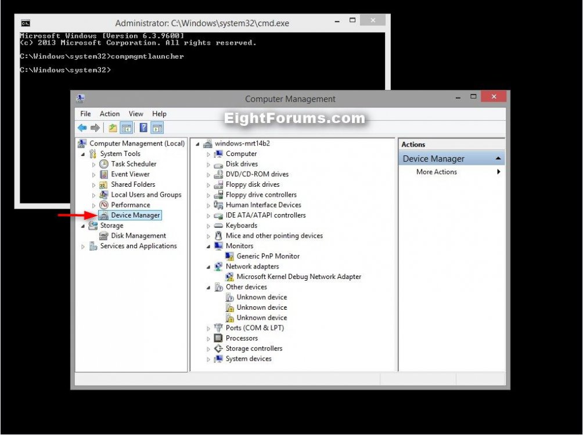Click the Event Viewer icon in tree

pyautogui.click(x=104, y=175)
